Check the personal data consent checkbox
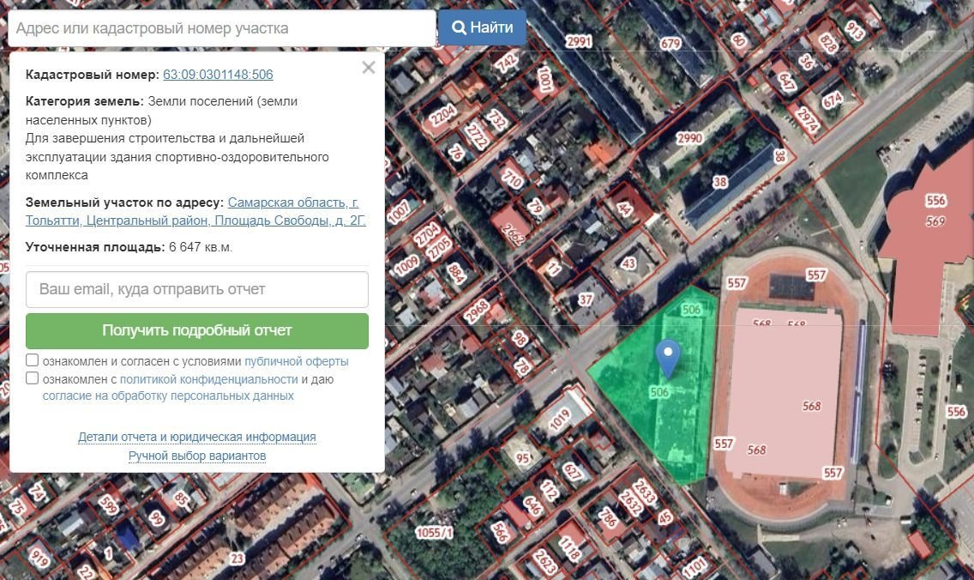The image size is (974, 580). (33, 378)
